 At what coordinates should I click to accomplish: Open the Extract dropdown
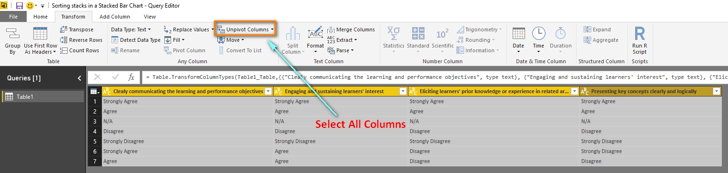342,40
